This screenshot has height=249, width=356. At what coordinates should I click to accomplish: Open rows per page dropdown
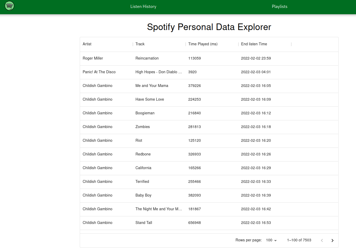click(271, 240)
